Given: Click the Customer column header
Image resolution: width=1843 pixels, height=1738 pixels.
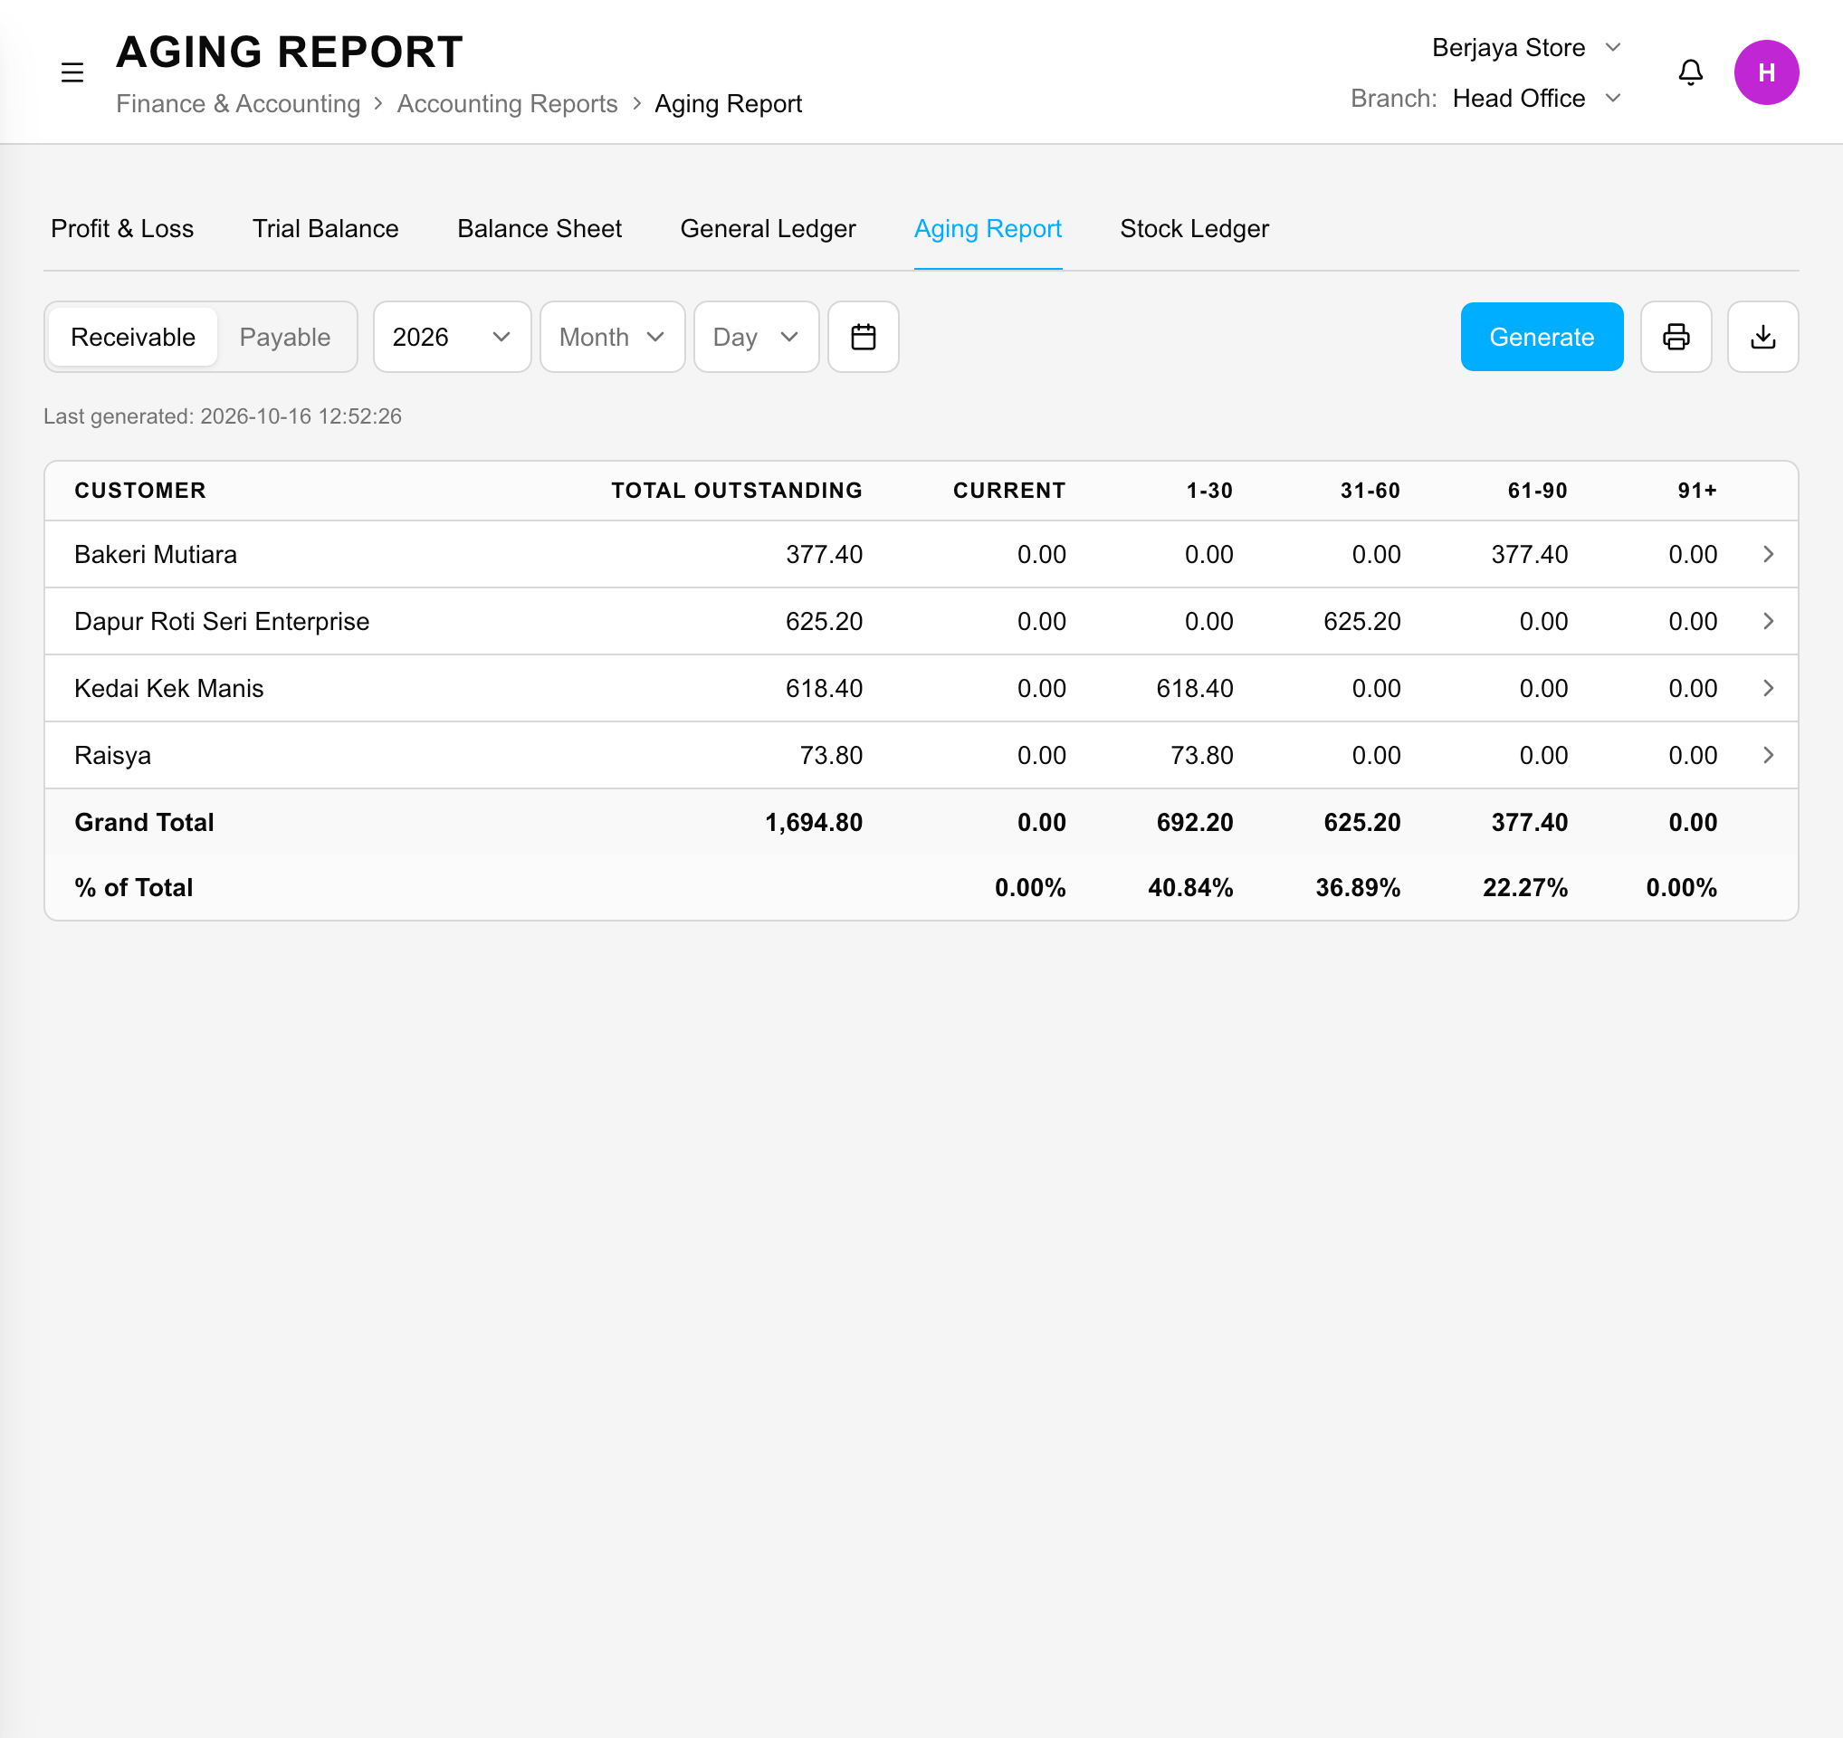Looking at the screenshot, I should pyautogui.click(x=140, y=491).
